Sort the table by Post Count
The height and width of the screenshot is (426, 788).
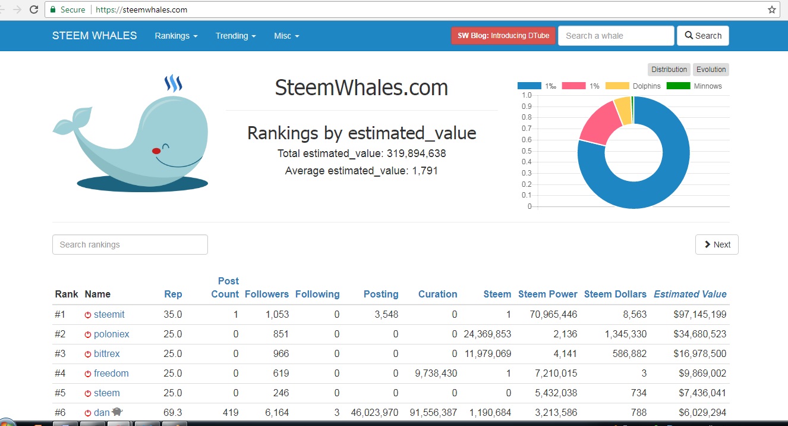[x=225, y=287]
